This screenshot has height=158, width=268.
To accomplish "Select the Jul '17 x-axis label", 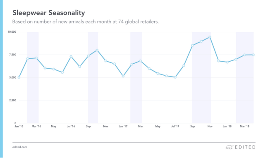I will (175, 127).
